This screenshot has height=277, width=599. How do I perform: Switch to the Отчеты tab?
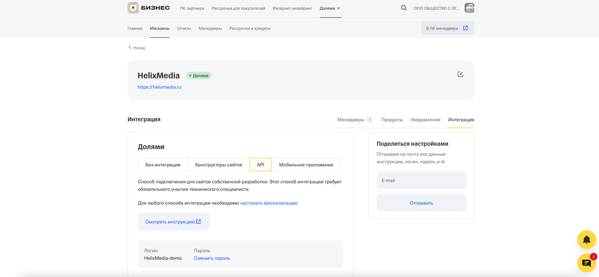[x=184, y=29]
